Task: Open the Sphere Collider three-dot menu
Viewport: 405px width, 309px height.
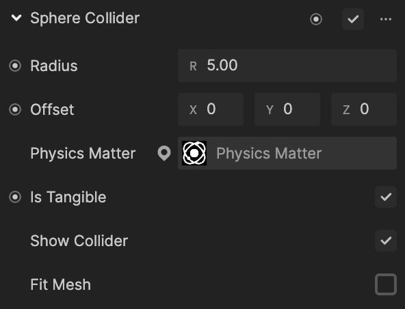Action: click(x=386, y=19)
